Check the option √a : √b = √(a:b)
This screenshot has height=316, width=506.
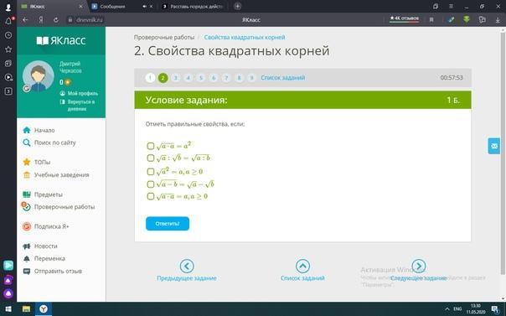click(151, 158)
